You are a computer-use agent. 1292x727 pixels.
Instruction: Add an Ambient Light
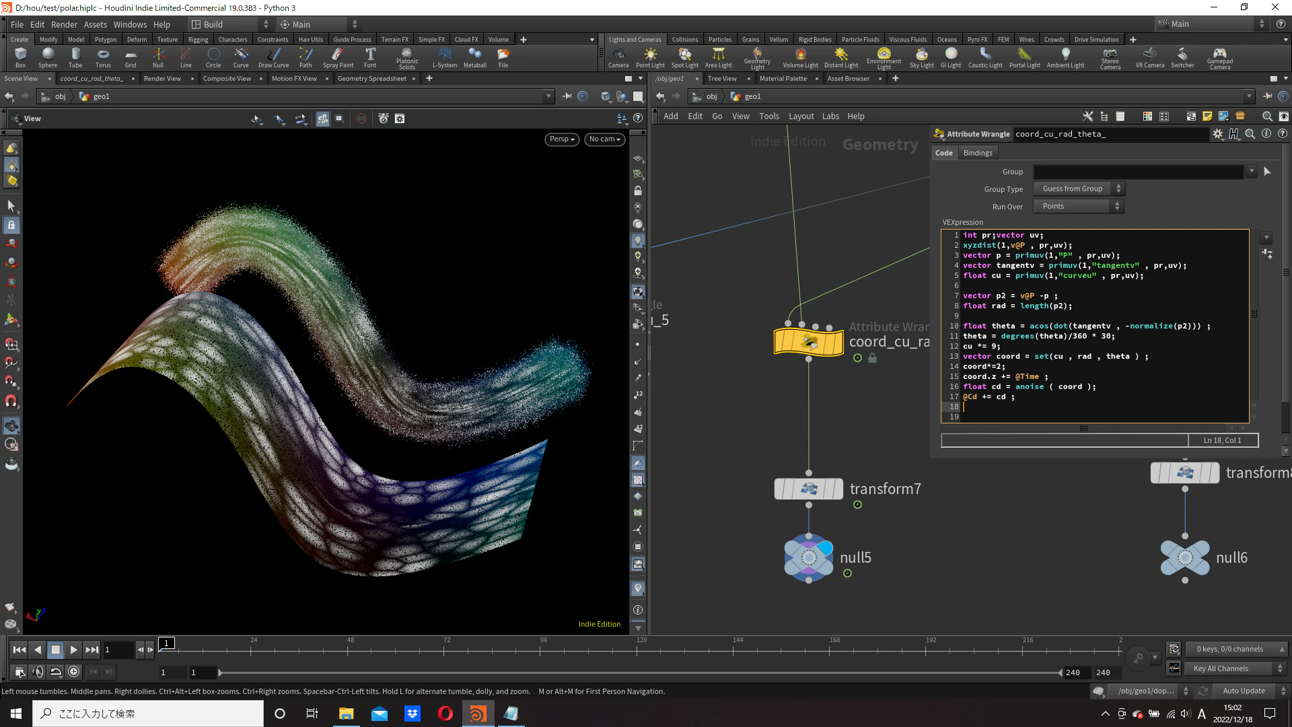click(x=1065, y=58)
